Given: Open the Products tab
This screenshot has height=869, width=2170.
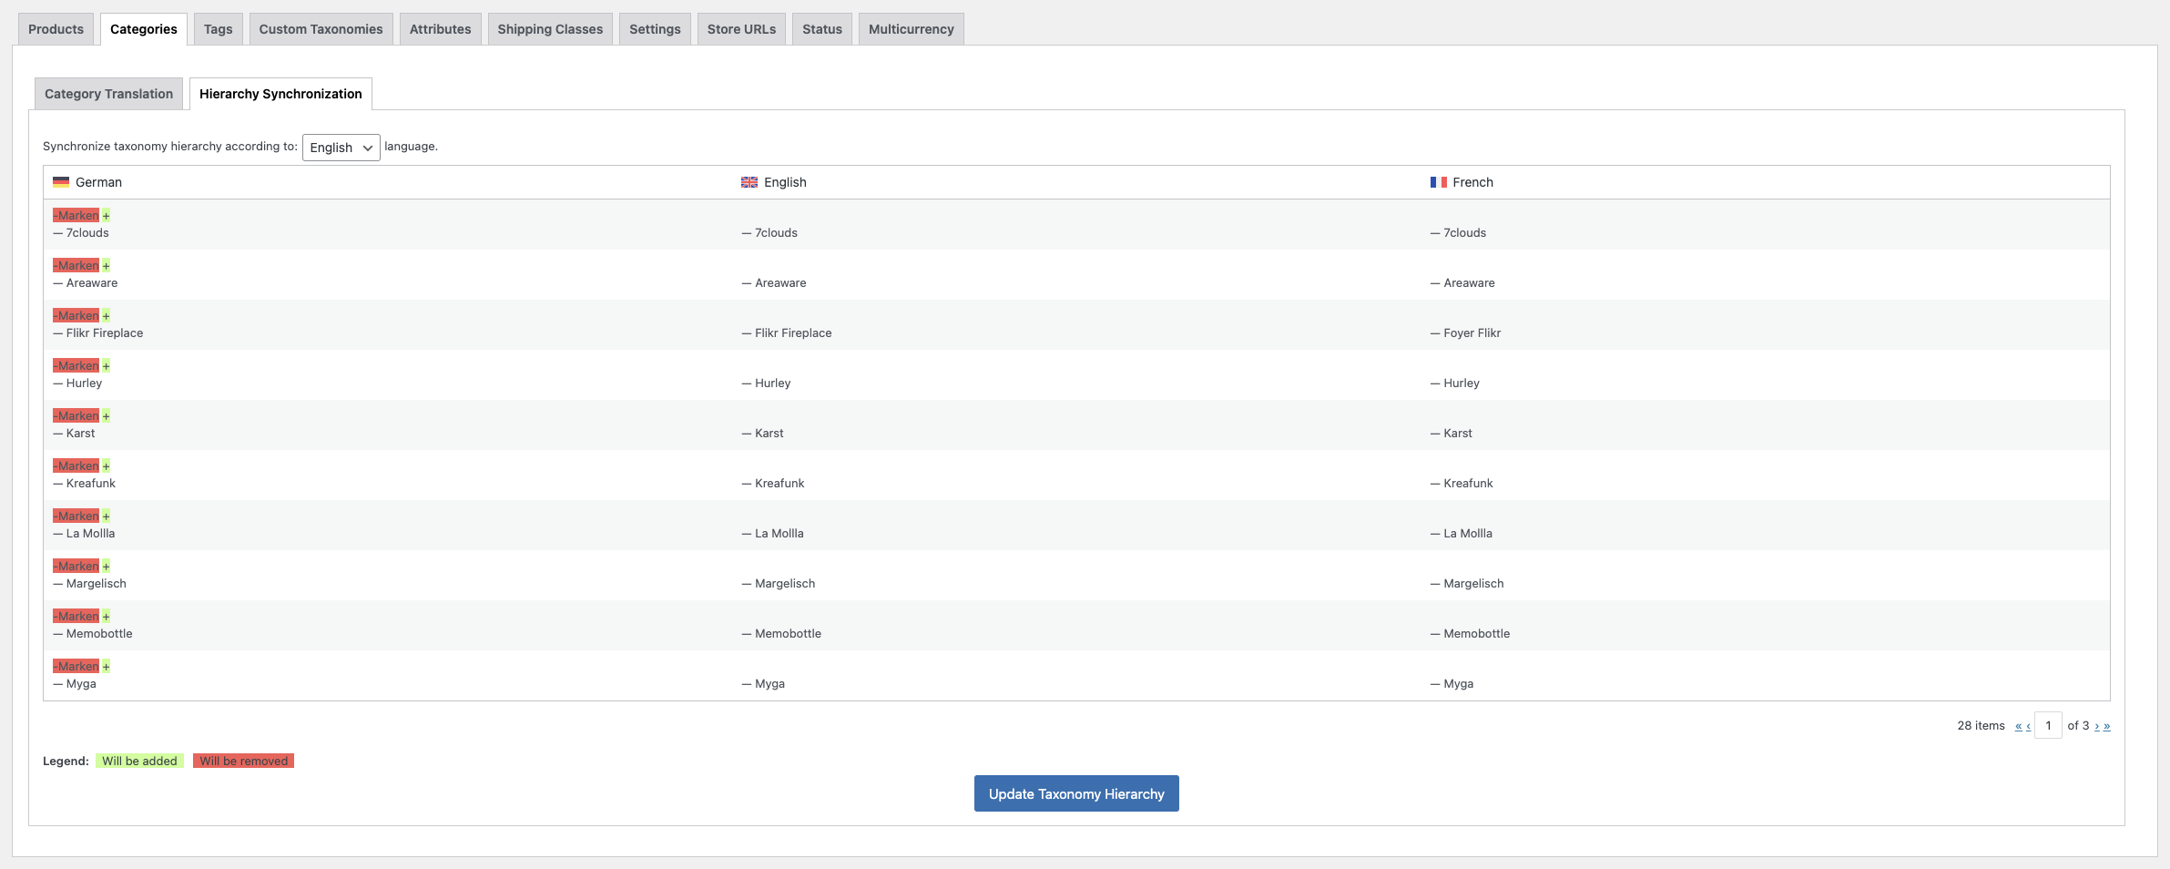Looking at the screenshot, I should click(x=56, y=29).
